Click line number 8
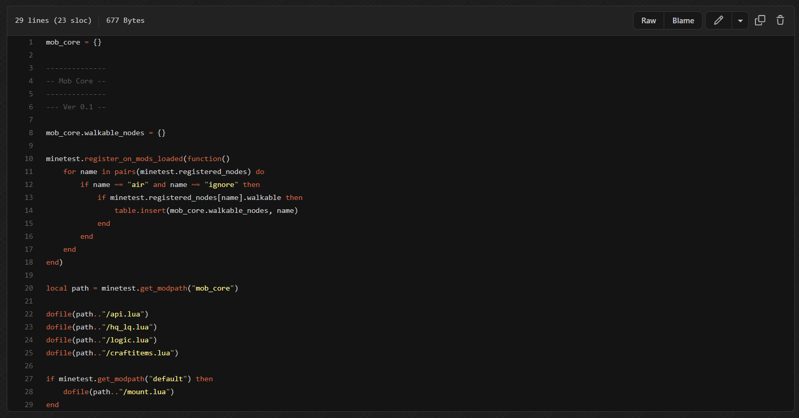 pos(31,133)
